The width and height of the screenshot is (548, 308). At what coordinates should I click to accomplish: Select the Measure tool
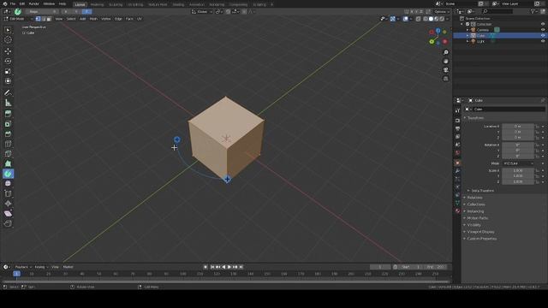pos(8,103)
